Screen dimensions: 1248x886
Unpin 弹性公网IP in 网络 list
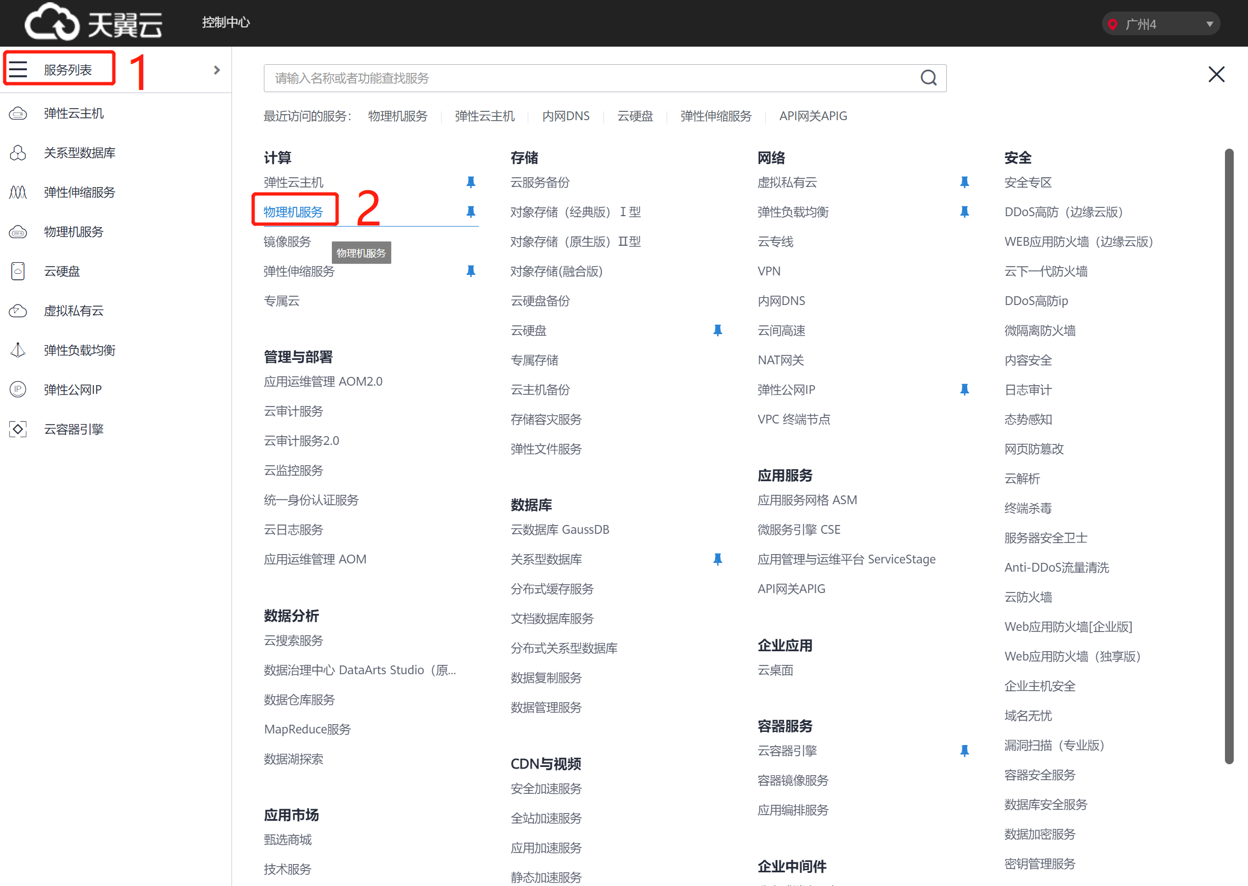coord(964,390)
